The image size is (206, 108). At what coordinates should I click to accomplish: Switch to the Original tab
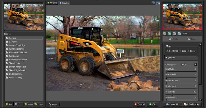tap(52, 3)
